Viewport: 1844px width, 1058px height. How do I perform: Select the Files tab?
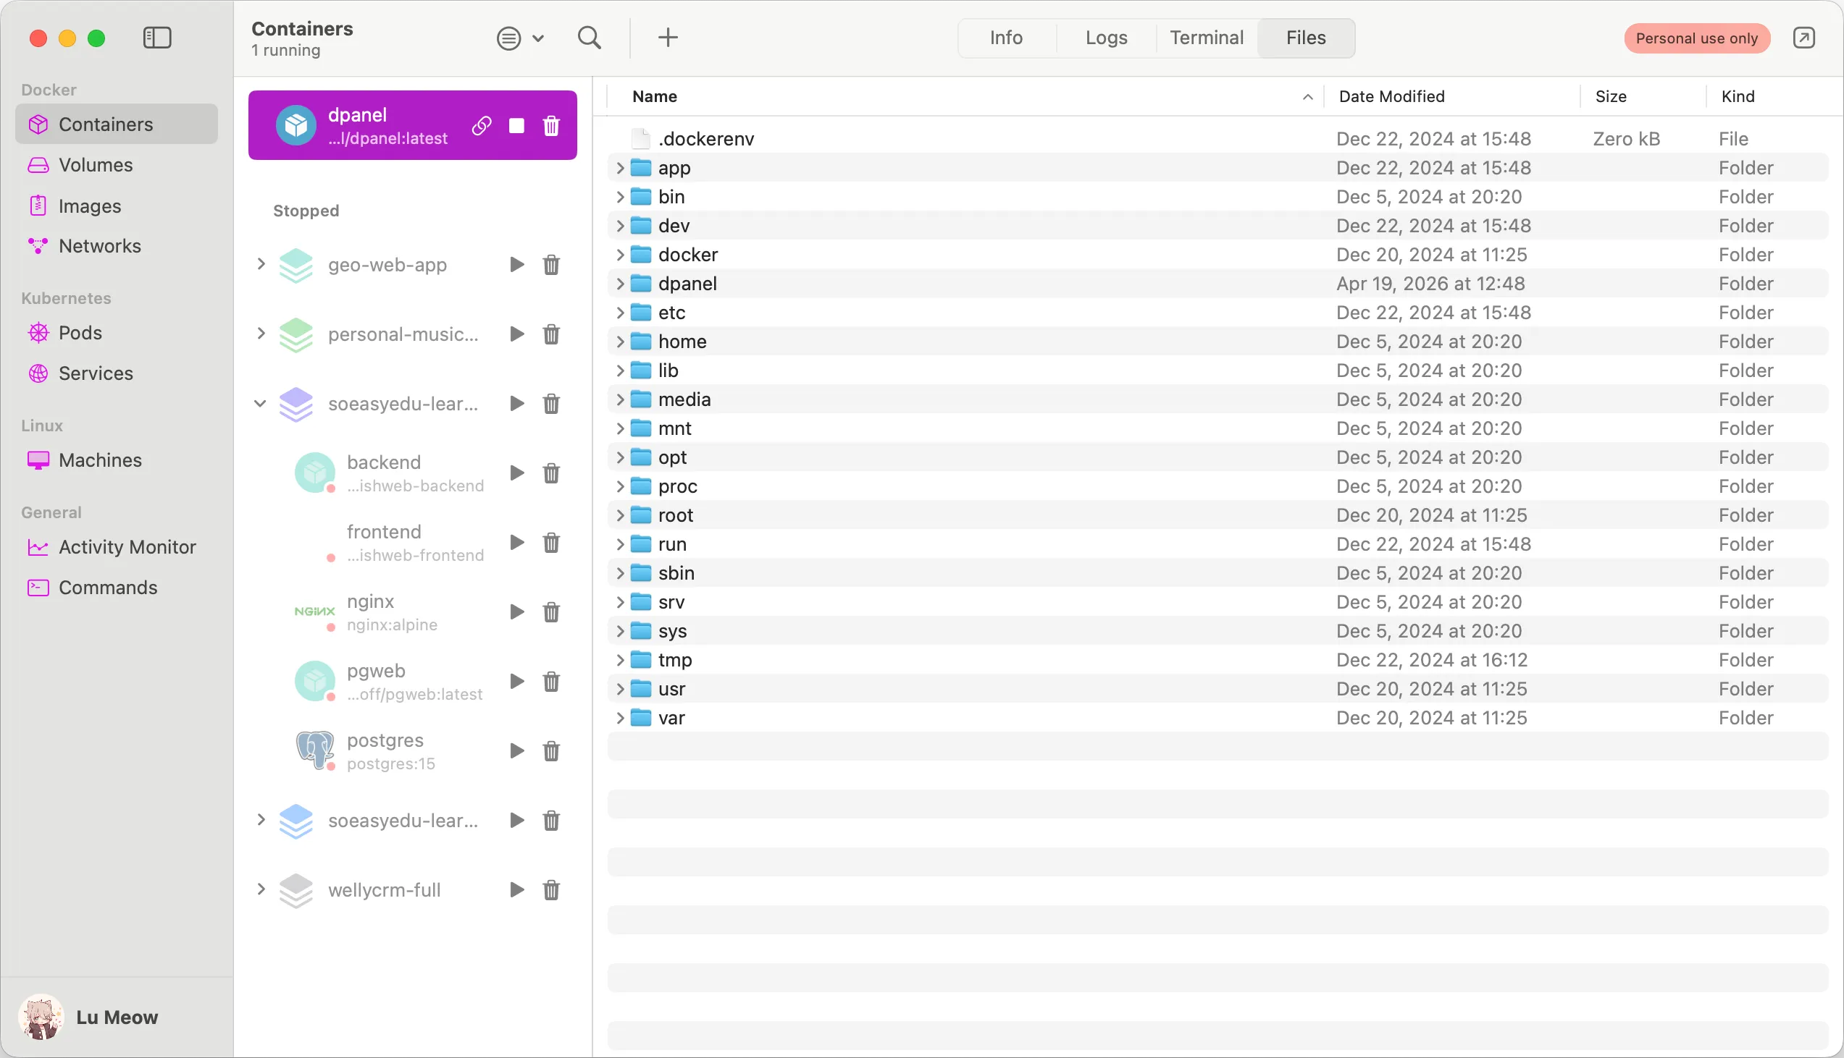[x=1306, y=38]
